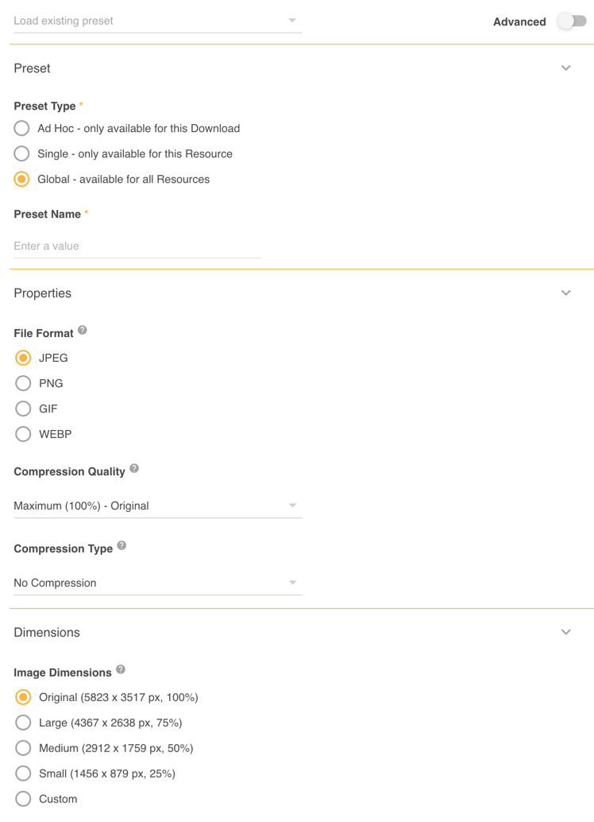Open the Compression Type dropdown

pyautogui.click(x=157, y=584)
